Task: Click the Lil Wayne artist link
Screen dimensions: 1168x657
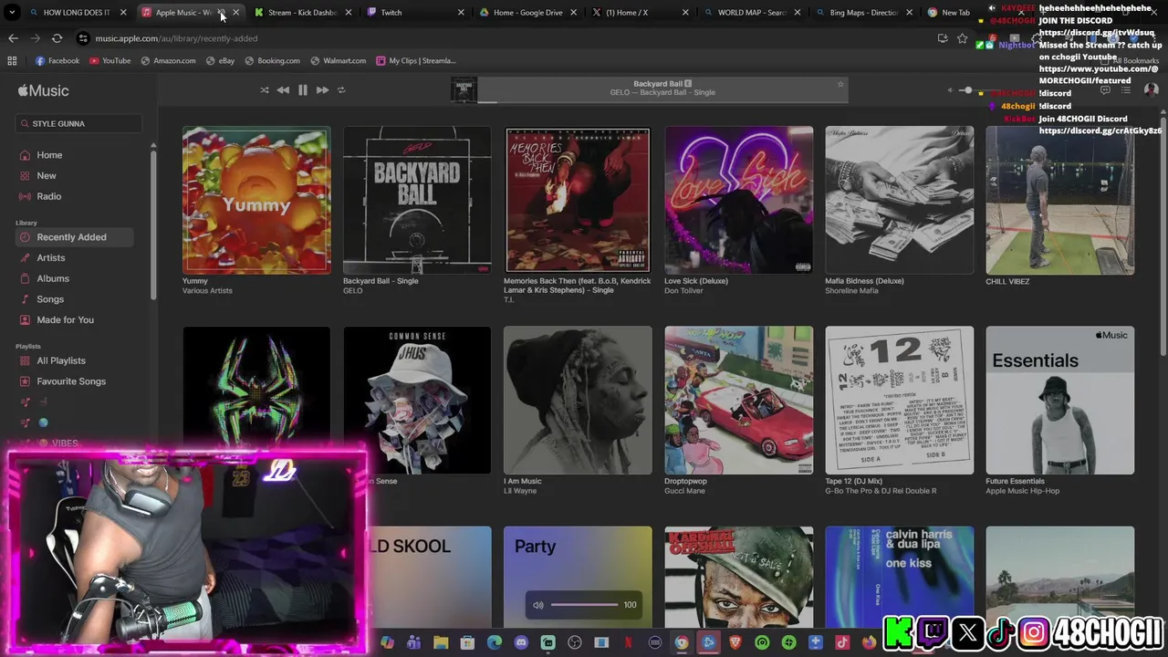Action: pyautogui.click(x=520, y=491)
